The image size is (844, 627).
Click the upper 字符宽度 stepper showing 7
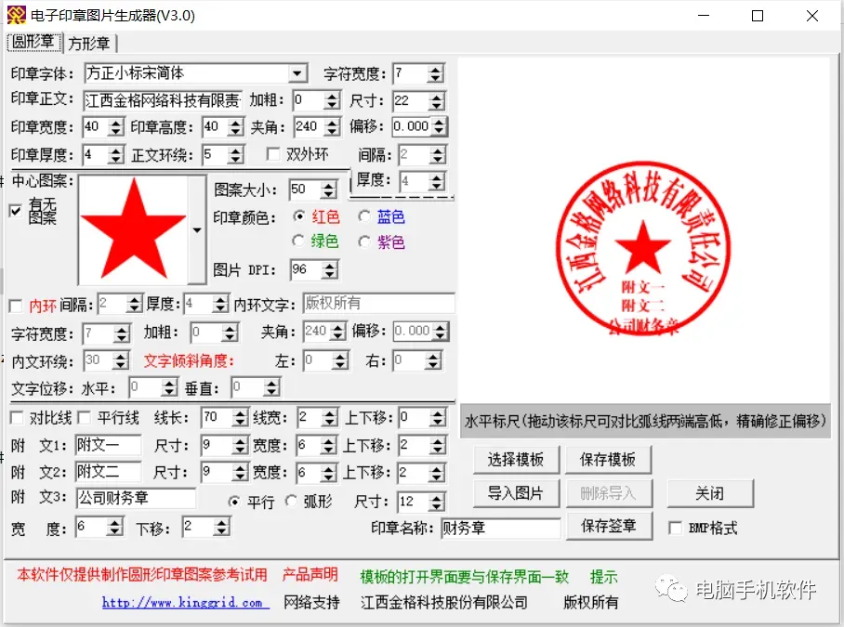[418, 73]
